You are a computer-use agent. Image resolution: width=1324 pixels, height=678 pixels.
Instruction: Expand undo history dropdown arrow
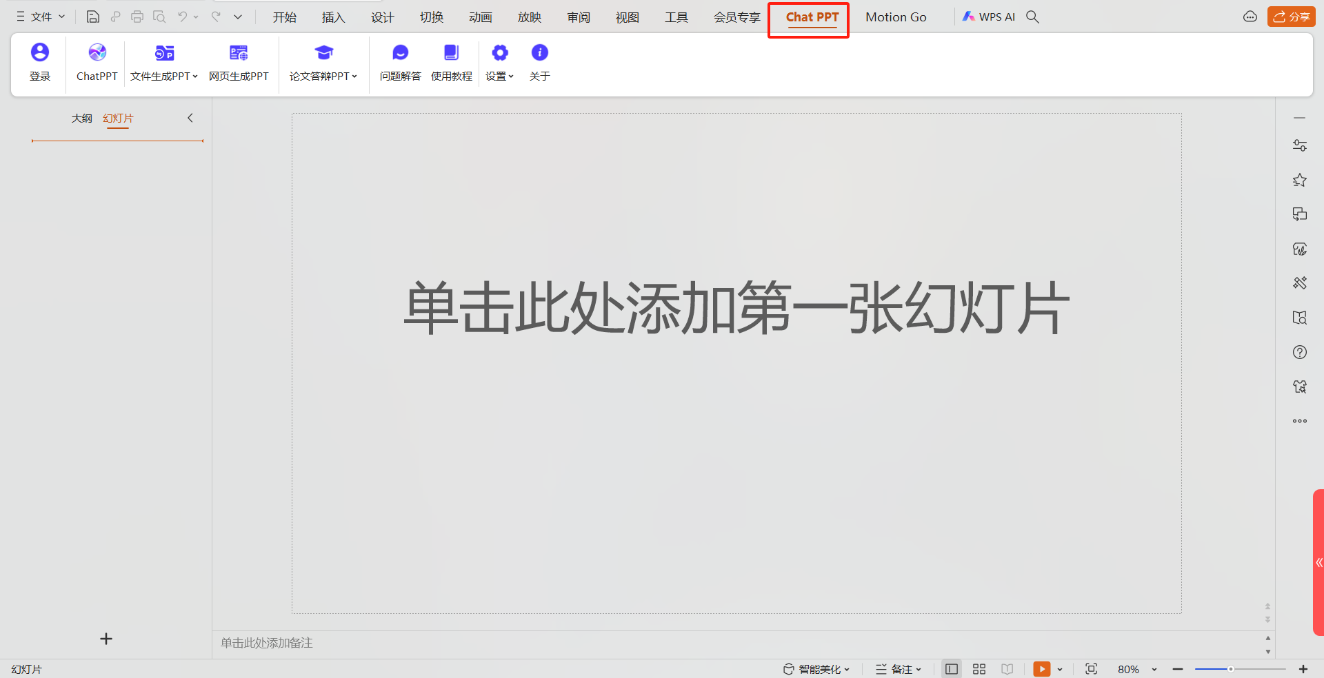pyautogui.click(x=196, y=17)
